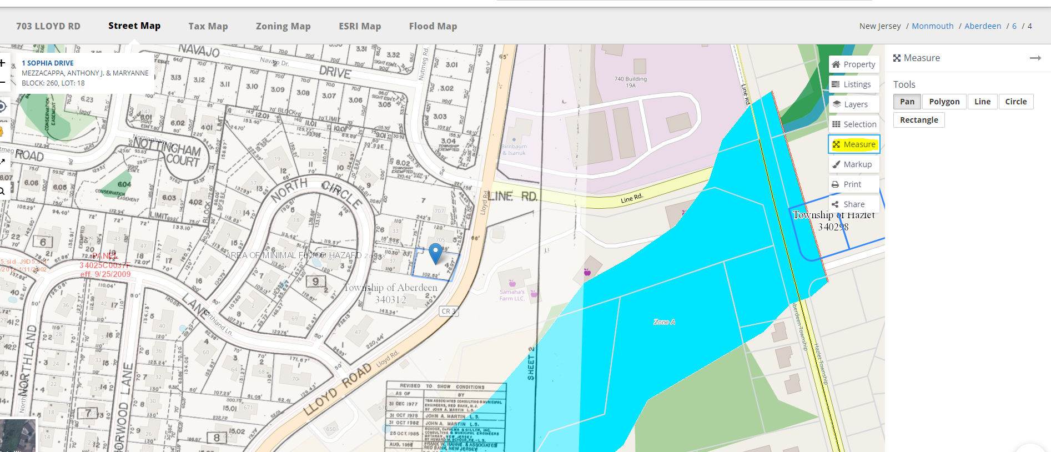Share the current map
Viewport: 1051px width, 452px height.
pos(854,204)
